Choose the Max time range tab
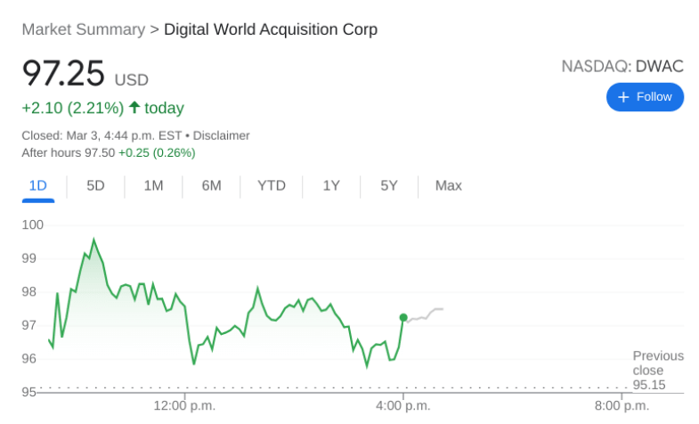The height and width of the screenshot is (424, 699). pyautogui.click(x=449, y=185)
